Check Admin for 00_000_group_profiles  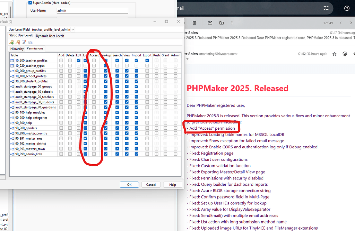(175, 71)
